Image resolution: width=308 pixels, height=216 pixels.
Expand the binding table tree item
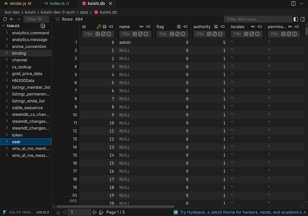point(6,53)
